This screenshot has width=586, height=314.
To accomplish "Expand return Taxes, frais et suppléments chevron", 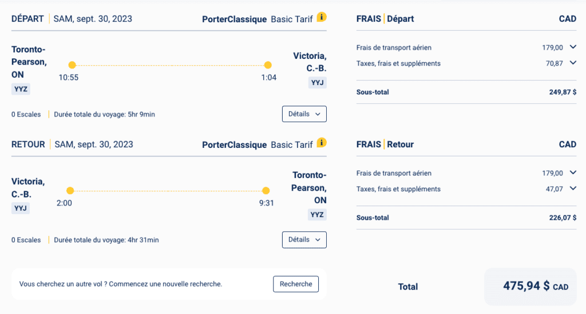I will (x=573, y=189).
